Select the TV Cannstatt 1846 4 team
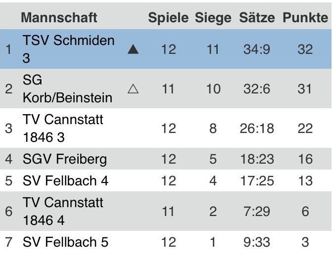Image resolution: width=333 pixels, height=262 pixels. pyautogui.click(x=63, y=211)
